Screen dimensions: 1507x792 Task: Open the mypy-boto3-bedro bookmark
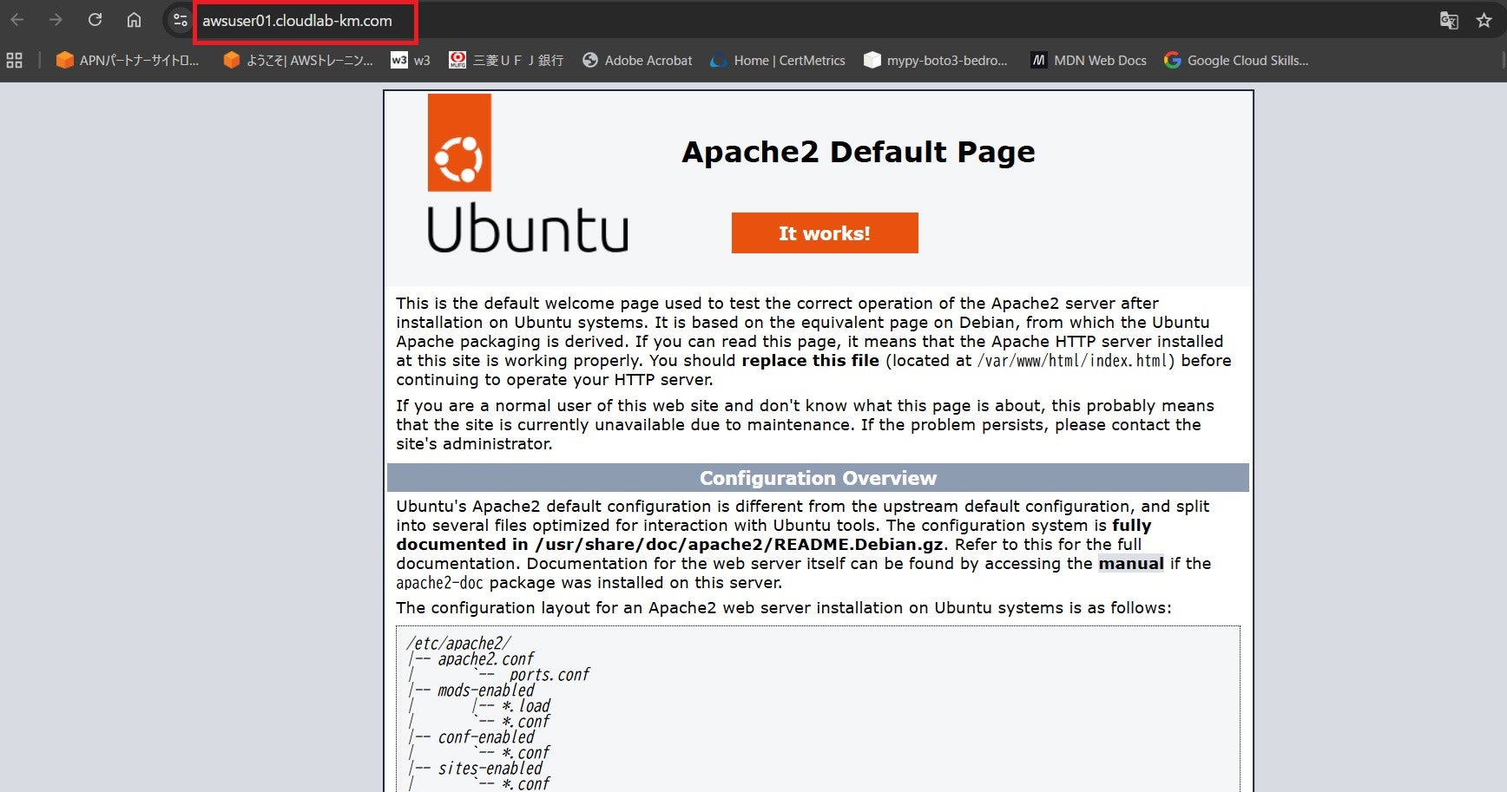coord(936,60)
